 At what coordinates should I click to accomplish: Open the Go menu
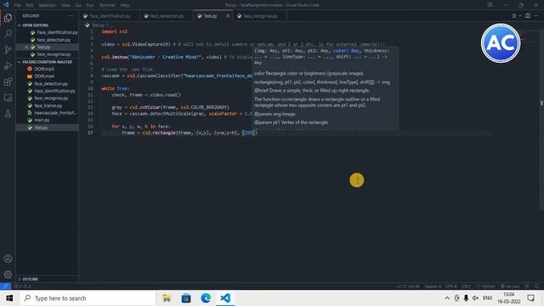78,5
